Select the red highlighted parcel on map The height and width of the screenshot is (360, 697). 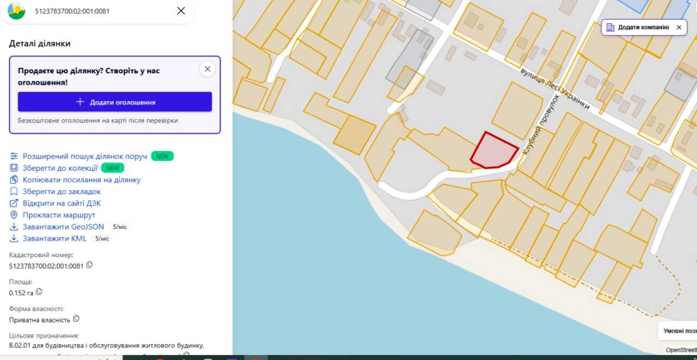pos(493,151)
